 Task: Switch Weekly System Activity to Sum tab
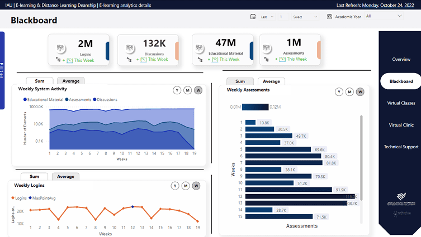[40, 81]
